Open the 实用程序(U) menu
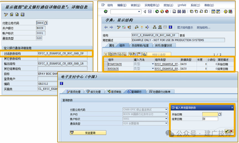This screenshot has height=143, width=239. coord(152,5)
